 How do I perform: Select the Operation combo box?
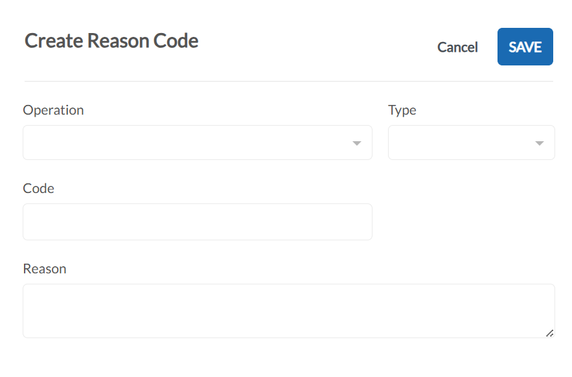(x=198, y=143)
